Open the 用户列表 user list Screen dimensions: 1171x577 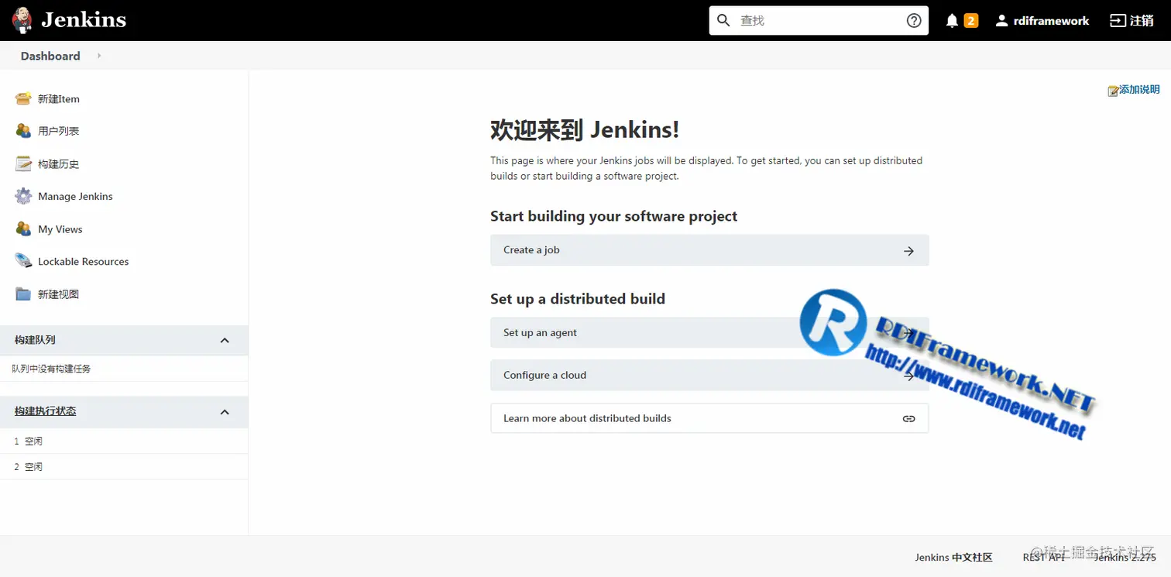(x=57, y=131)
